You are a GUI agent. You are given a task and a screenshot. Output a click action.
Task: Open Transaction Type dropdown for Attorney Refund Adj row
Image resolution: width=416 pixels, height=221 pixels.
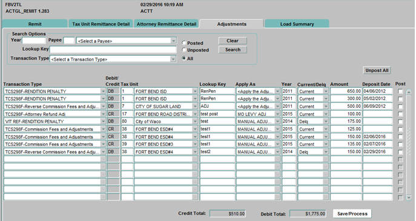[x=103, y=114]
